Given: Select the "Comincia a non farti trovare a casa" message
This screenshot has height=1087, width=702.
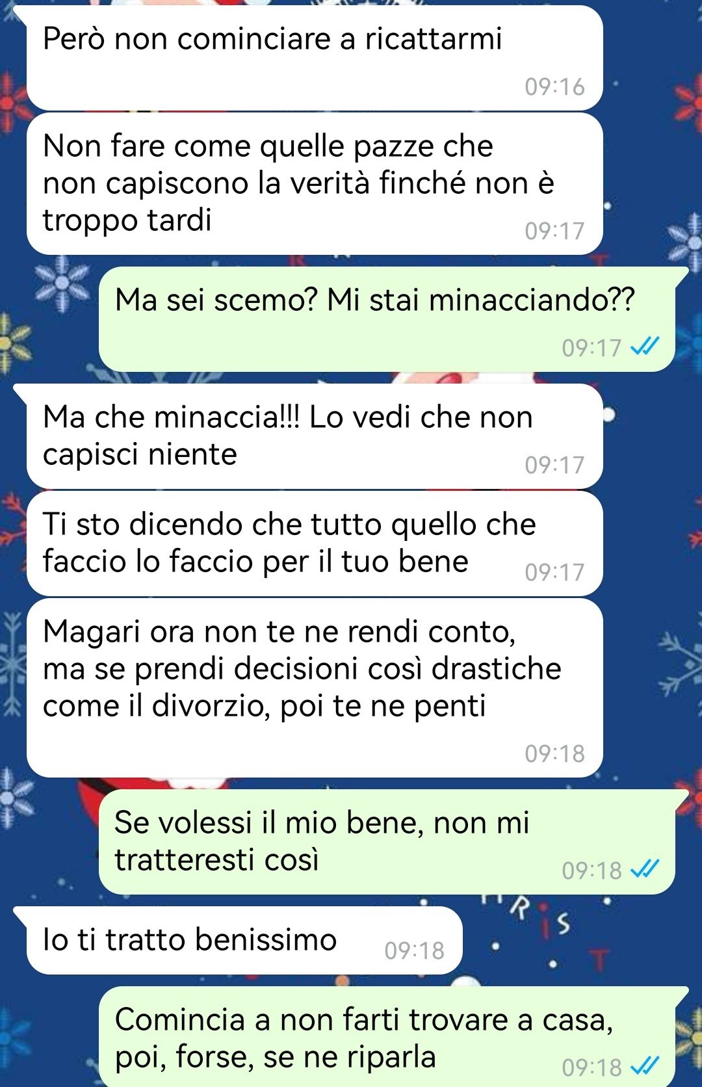Looking at the screenshot, I should click(387, 1037).
